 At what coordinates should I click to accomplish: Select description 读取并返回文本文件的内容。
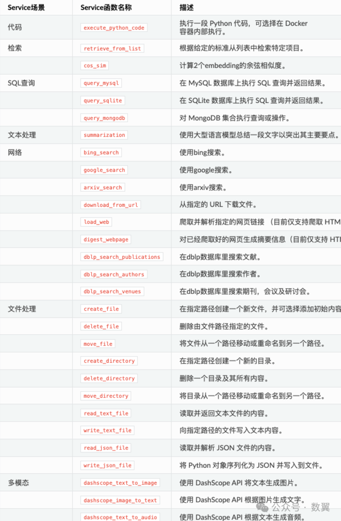pos(224,413)
